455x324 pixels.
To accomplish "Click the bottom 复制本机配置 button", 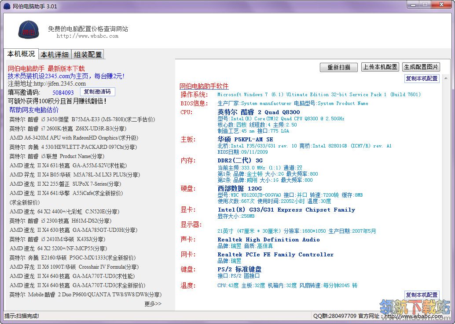I will coord(422,295).
